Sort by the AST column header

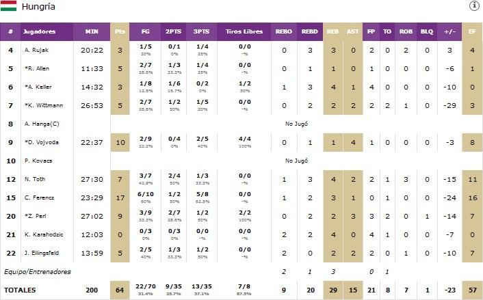(x=353, y=31)
